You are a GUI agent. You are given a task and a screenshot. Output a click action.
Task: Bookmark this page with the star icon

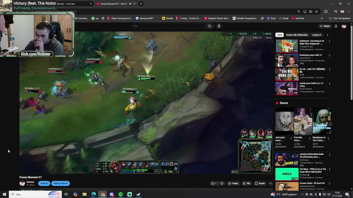[x=317, y=12]
